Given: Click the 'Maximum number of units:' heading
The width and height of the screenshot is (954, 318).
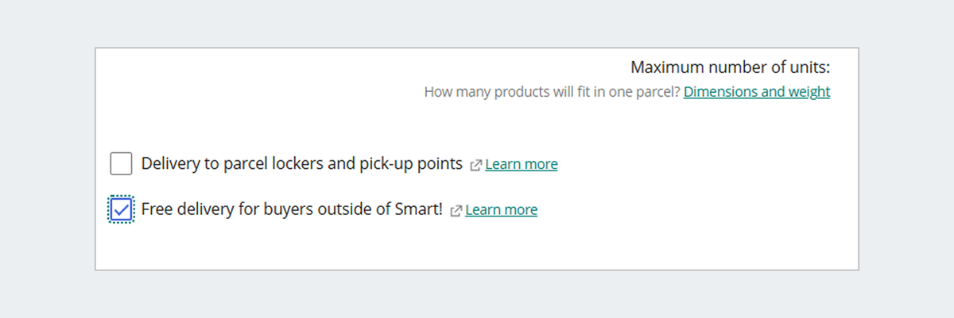Looking at the screenshot, I should tap(730, 67).
